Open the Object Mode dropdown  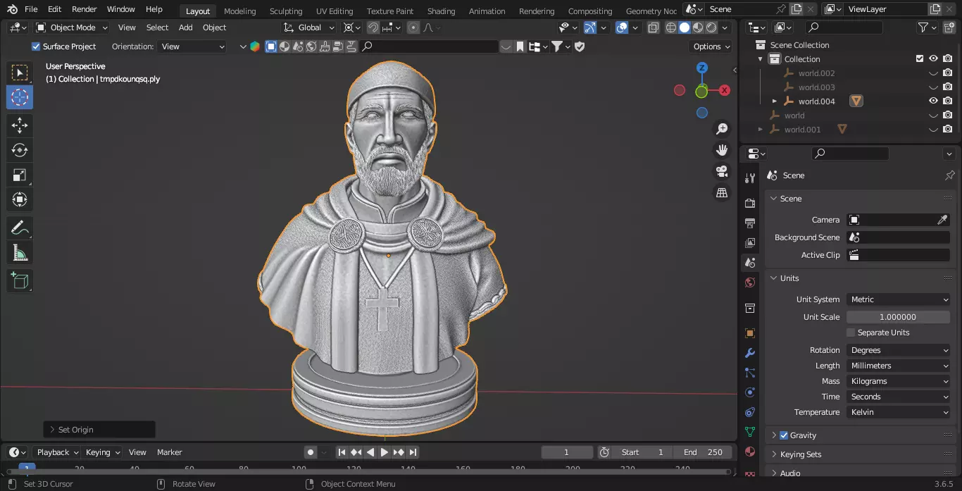click(x=71, y=27)
